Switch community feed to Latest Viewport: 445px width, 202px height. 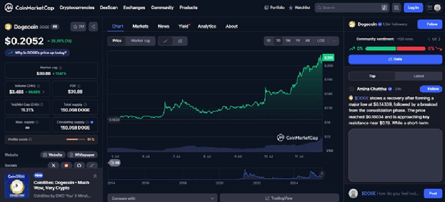tap(419, 76)
